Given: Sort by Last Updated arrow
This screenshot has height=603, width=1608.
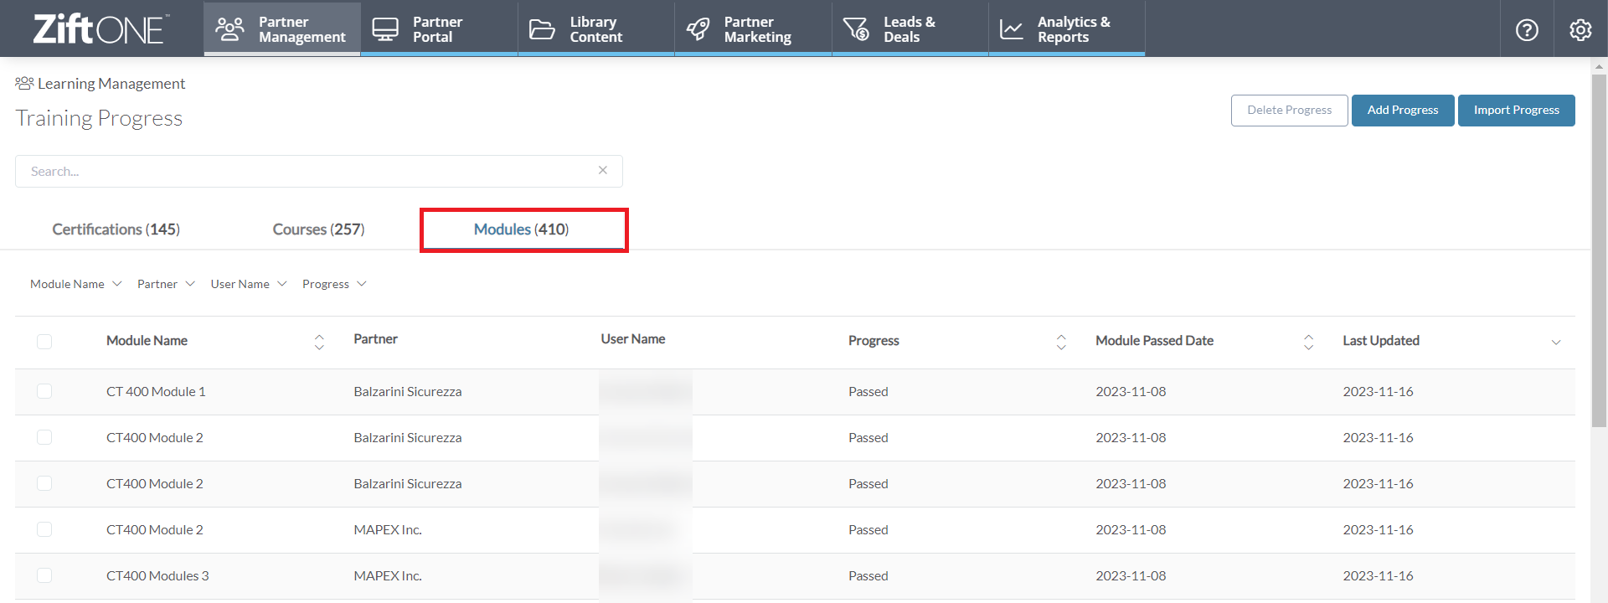Looking at the screenshot, I should pyautogui.click(x=1556, y=342).
